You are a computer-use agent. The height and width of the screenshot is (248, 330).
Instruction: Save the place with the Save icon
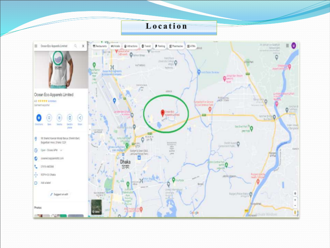tap(49, 118)
